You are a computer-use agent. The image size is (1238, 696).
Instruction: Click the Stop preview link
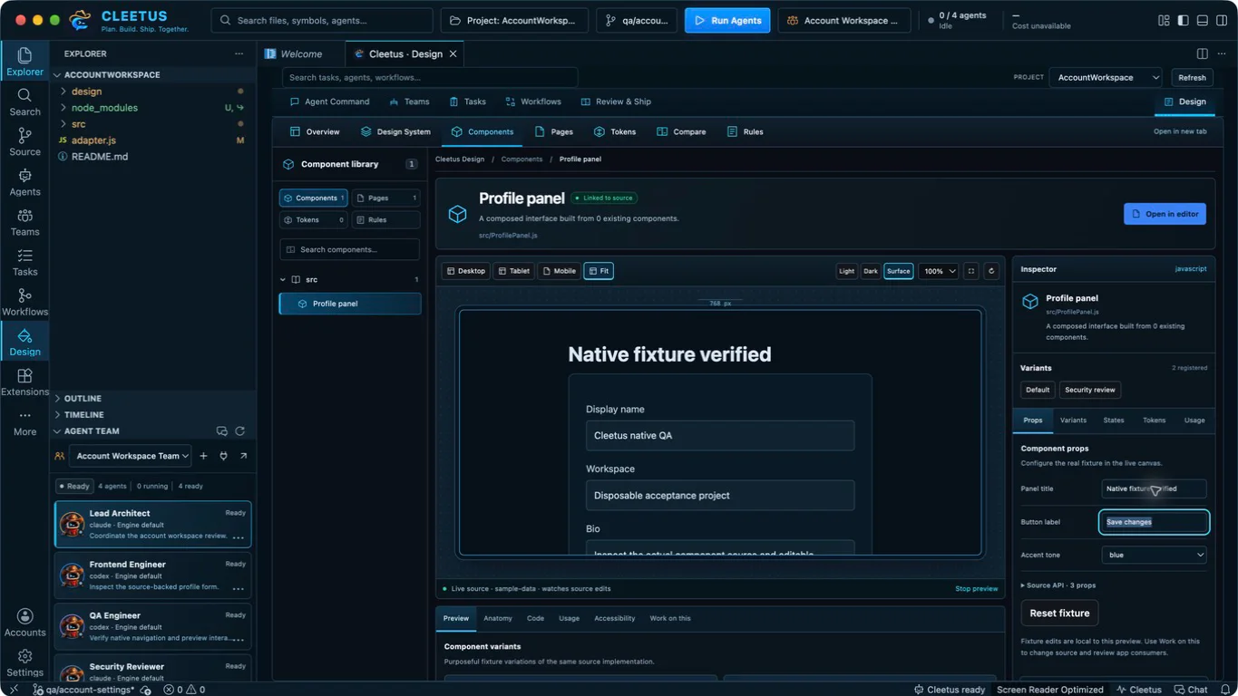[976, 589]
